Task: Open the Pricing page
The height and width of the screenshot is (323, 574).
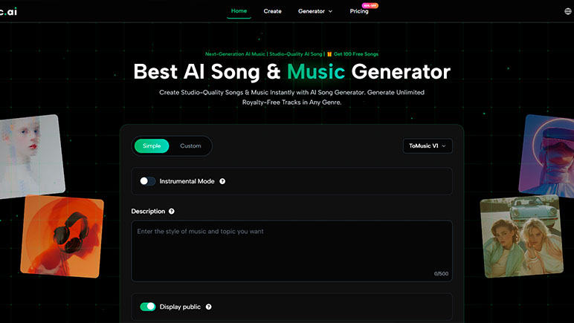Action: pos(358,11)
